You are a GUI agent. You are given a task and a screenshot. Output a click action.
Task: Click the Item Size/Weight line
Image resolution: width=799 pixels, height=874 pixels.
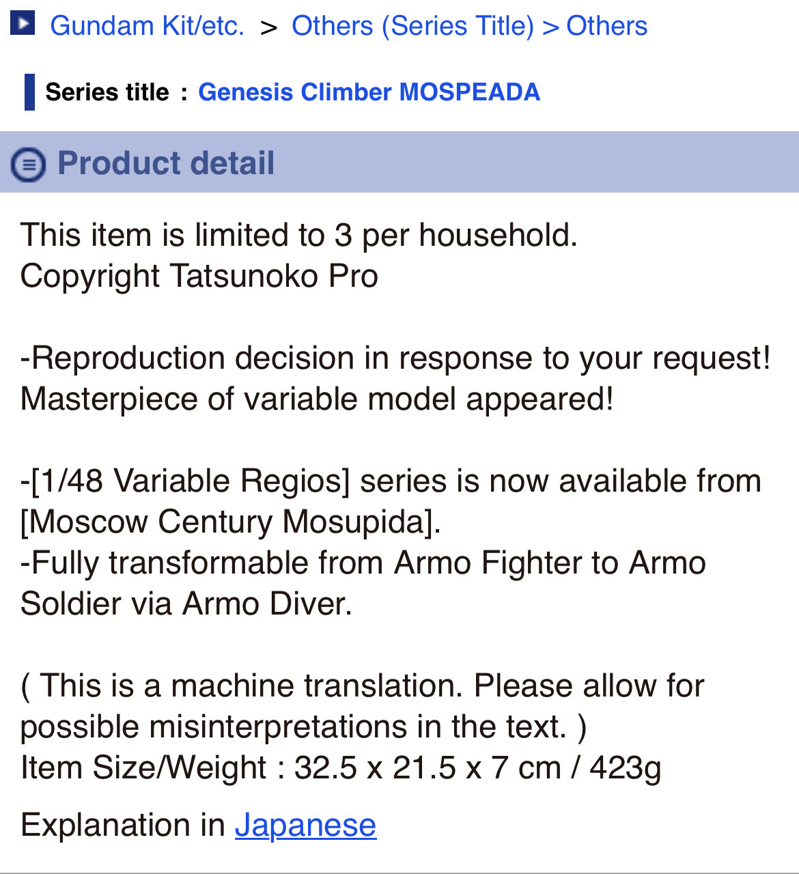coord(341,767)
